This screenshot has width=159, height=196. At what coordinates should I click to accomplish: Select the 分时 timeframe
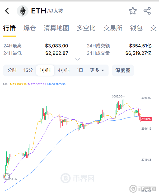pyautogui.click(x=12, y=70)
